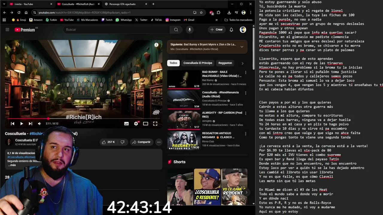Open the Gmail bookmark
This screenshot has width=383, height=215.
(x=189, y=20)
